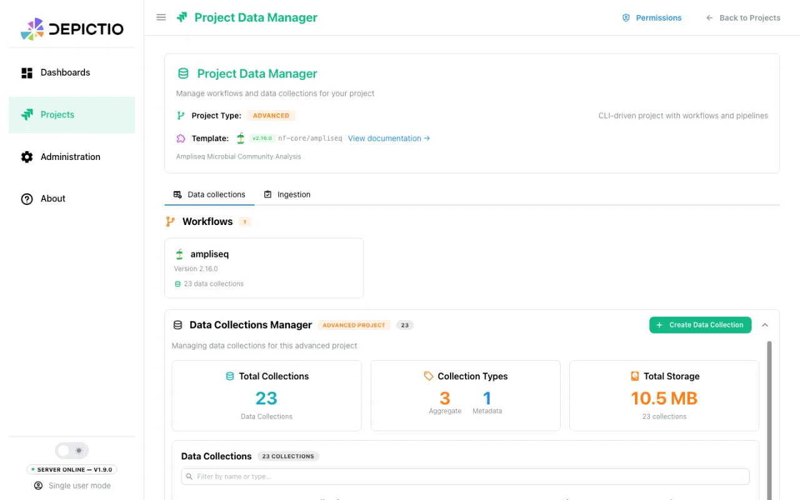Click the '23 data collections' text in ampliseq card
This screenshot has width=800, height=500.
coord(214,284)
